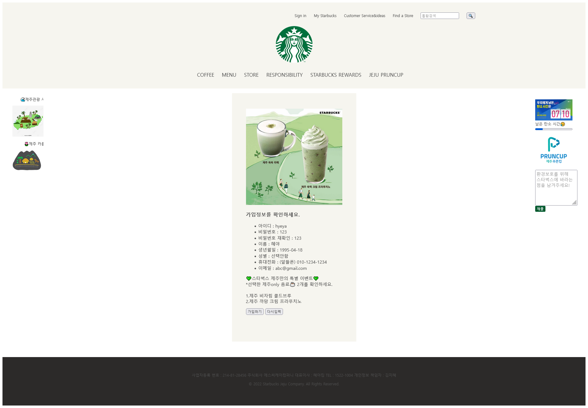This screenshot has height=408, width=588.
Task: Open Sign in link
Action: [x=300, y=16]
